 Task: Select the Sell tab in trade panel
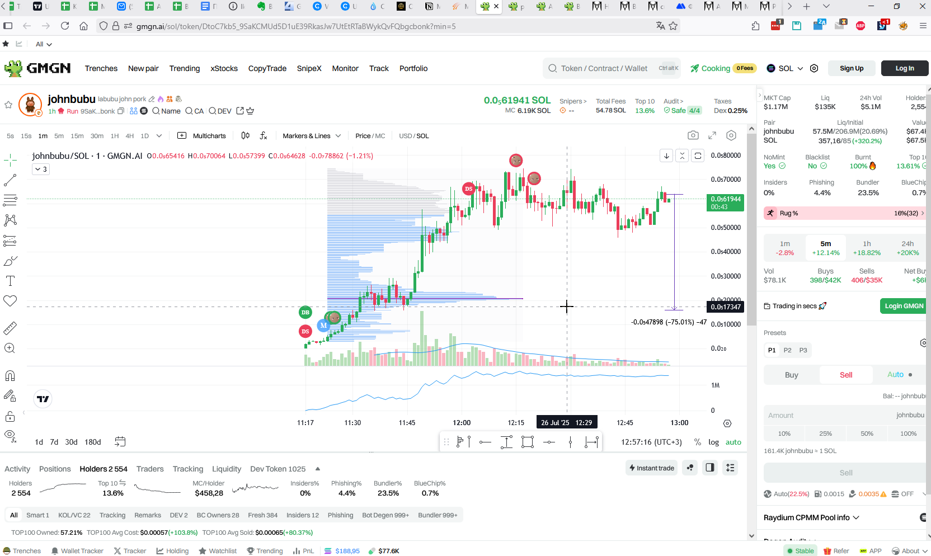tap(846, 375)
